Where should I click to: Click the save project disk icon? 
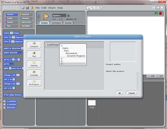pos(27,8)
